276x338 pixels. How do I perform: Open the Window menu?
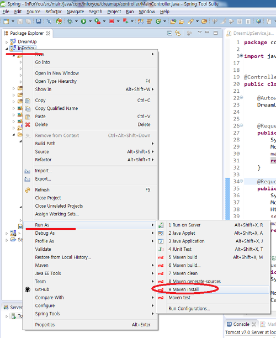coord(147,12)
